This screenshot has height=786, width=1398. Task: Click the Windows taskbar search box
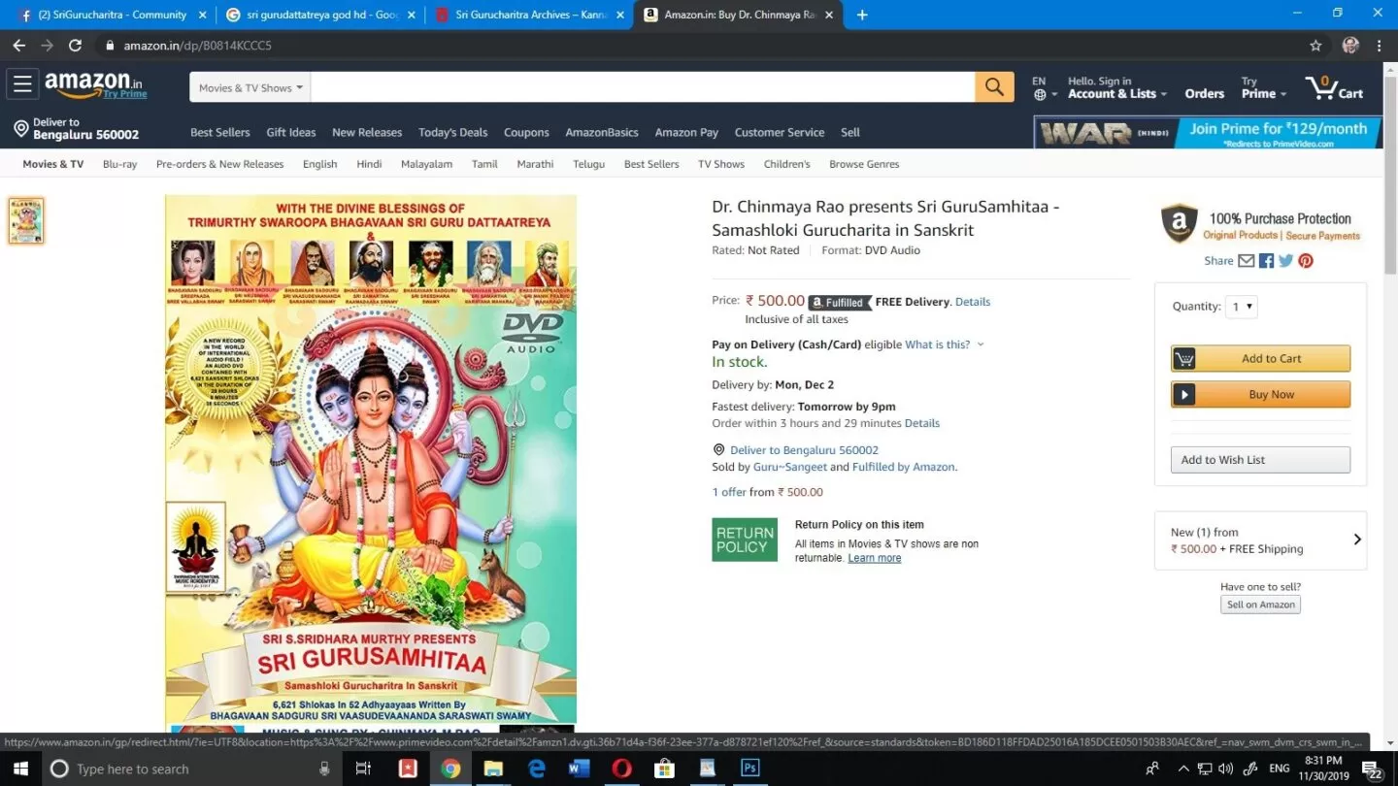tap(190, 769)
